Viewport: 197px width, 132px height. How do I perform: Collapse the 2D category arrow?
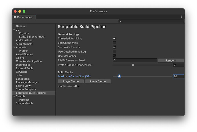[x=14, y=30]
